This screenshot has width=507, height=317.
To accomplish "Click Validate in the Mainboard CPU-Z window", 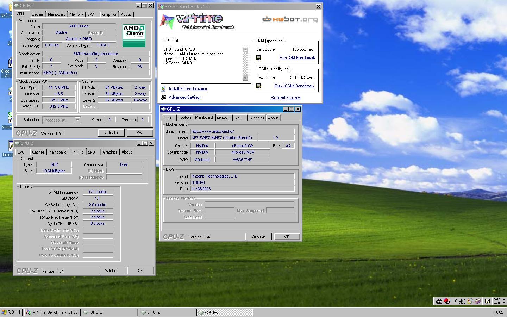I will coord(258,236).
